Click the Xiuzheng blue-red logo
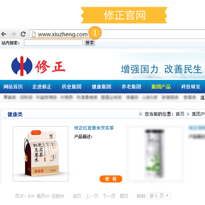The height and width of the screenshot is (205, 205). 22,66
